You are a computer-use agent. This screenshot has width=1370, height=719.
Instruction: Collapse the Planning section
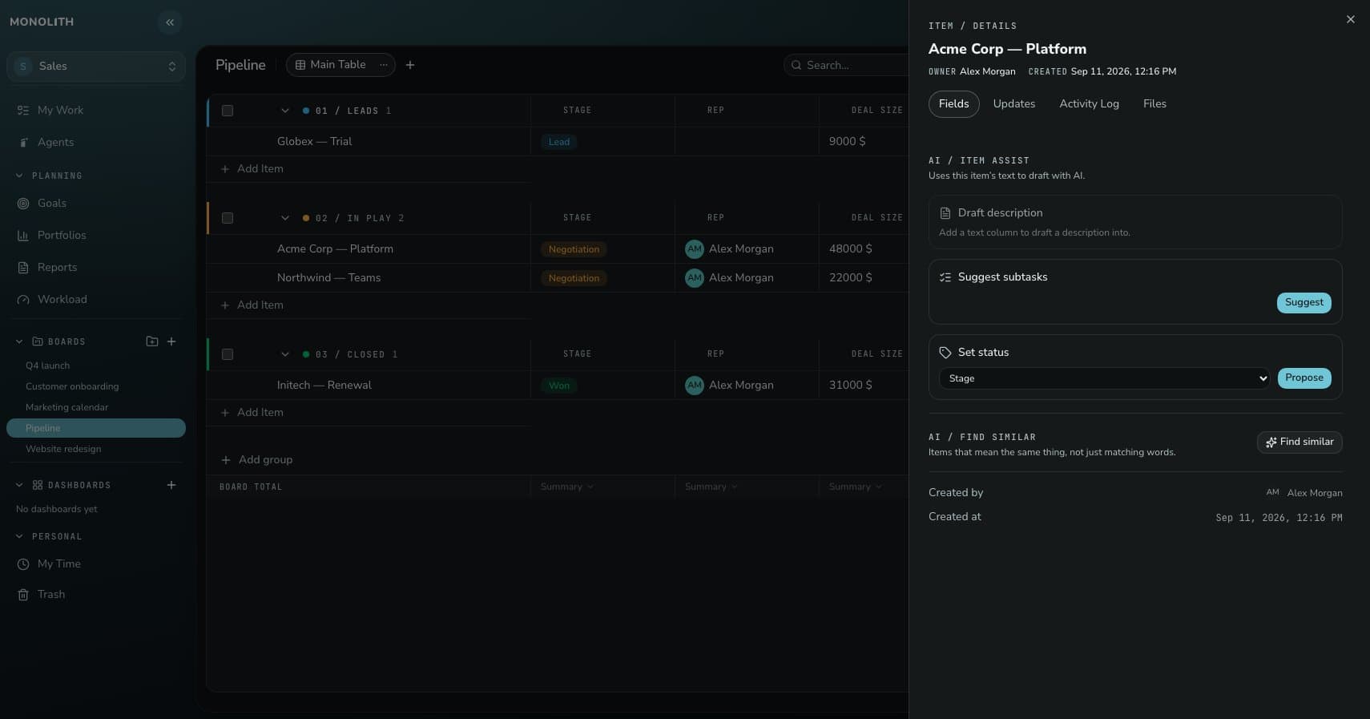19,176
